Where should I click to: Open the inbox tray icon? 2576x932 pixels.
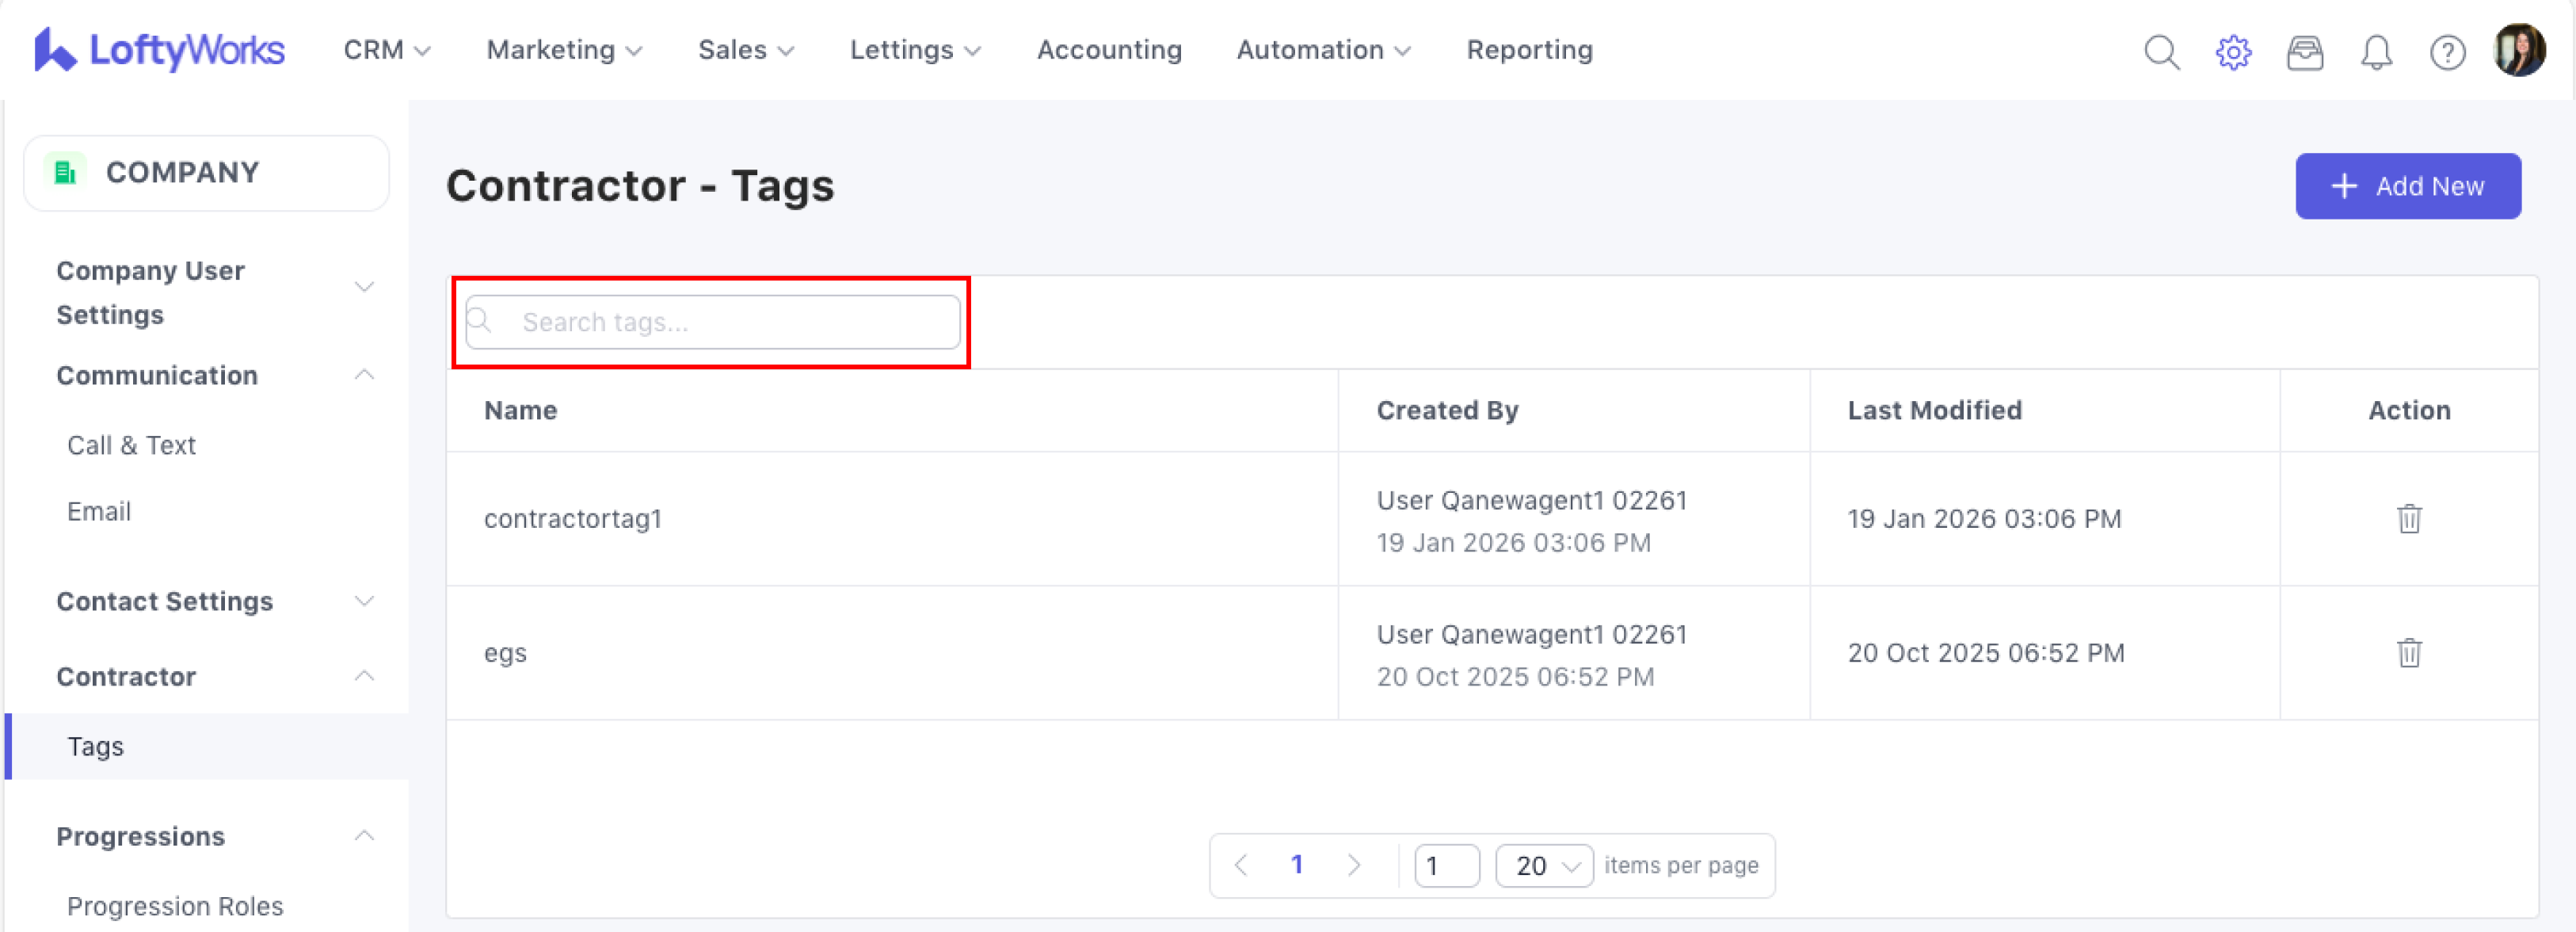(2304, 52)
